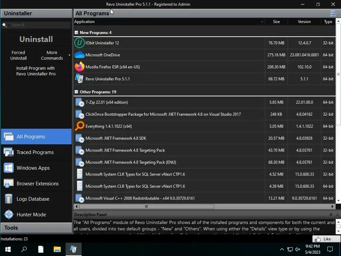341x256 pixels.
Task: Click the horizontal scrollbar thumb of the program list
Action: coord(147,206)
